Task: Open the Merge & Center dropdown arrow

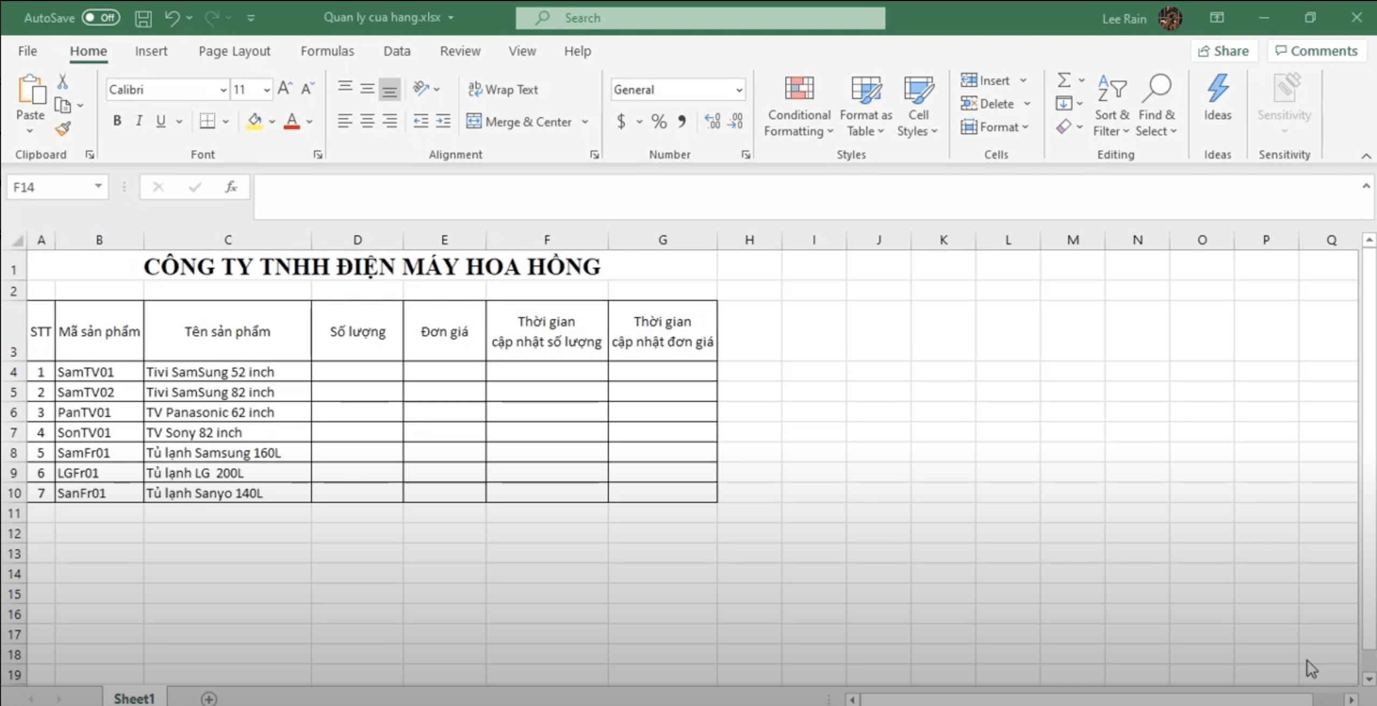Action: pos(586,121)
